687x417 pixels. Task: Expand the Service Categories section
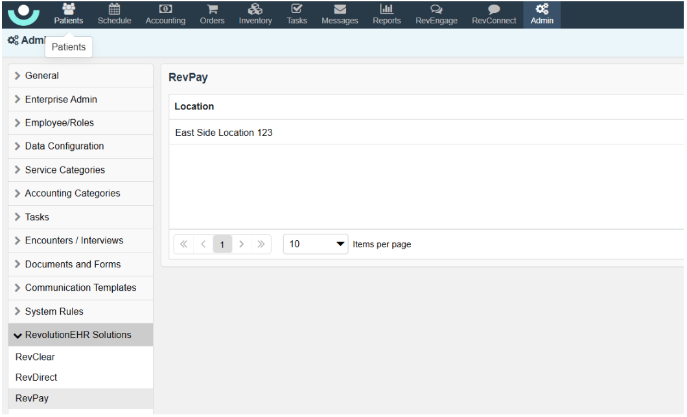click(80, 170)
